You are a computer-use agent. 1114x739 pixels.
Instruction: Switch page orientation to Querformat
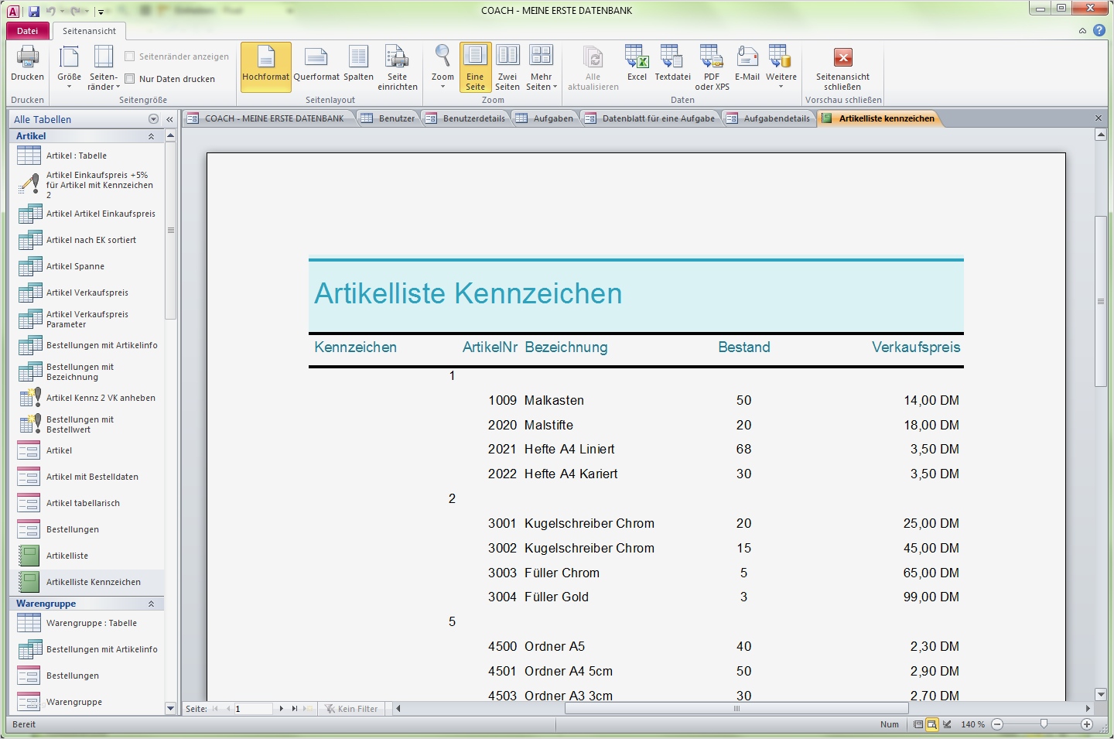[316, 66]
